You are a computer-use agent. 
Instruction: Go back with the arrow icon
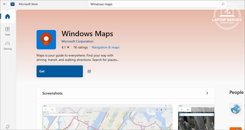[5, 4]
